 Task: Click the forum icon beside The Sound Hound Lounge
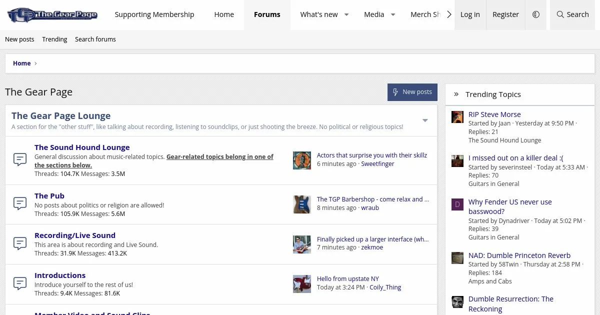click(19, 160)
